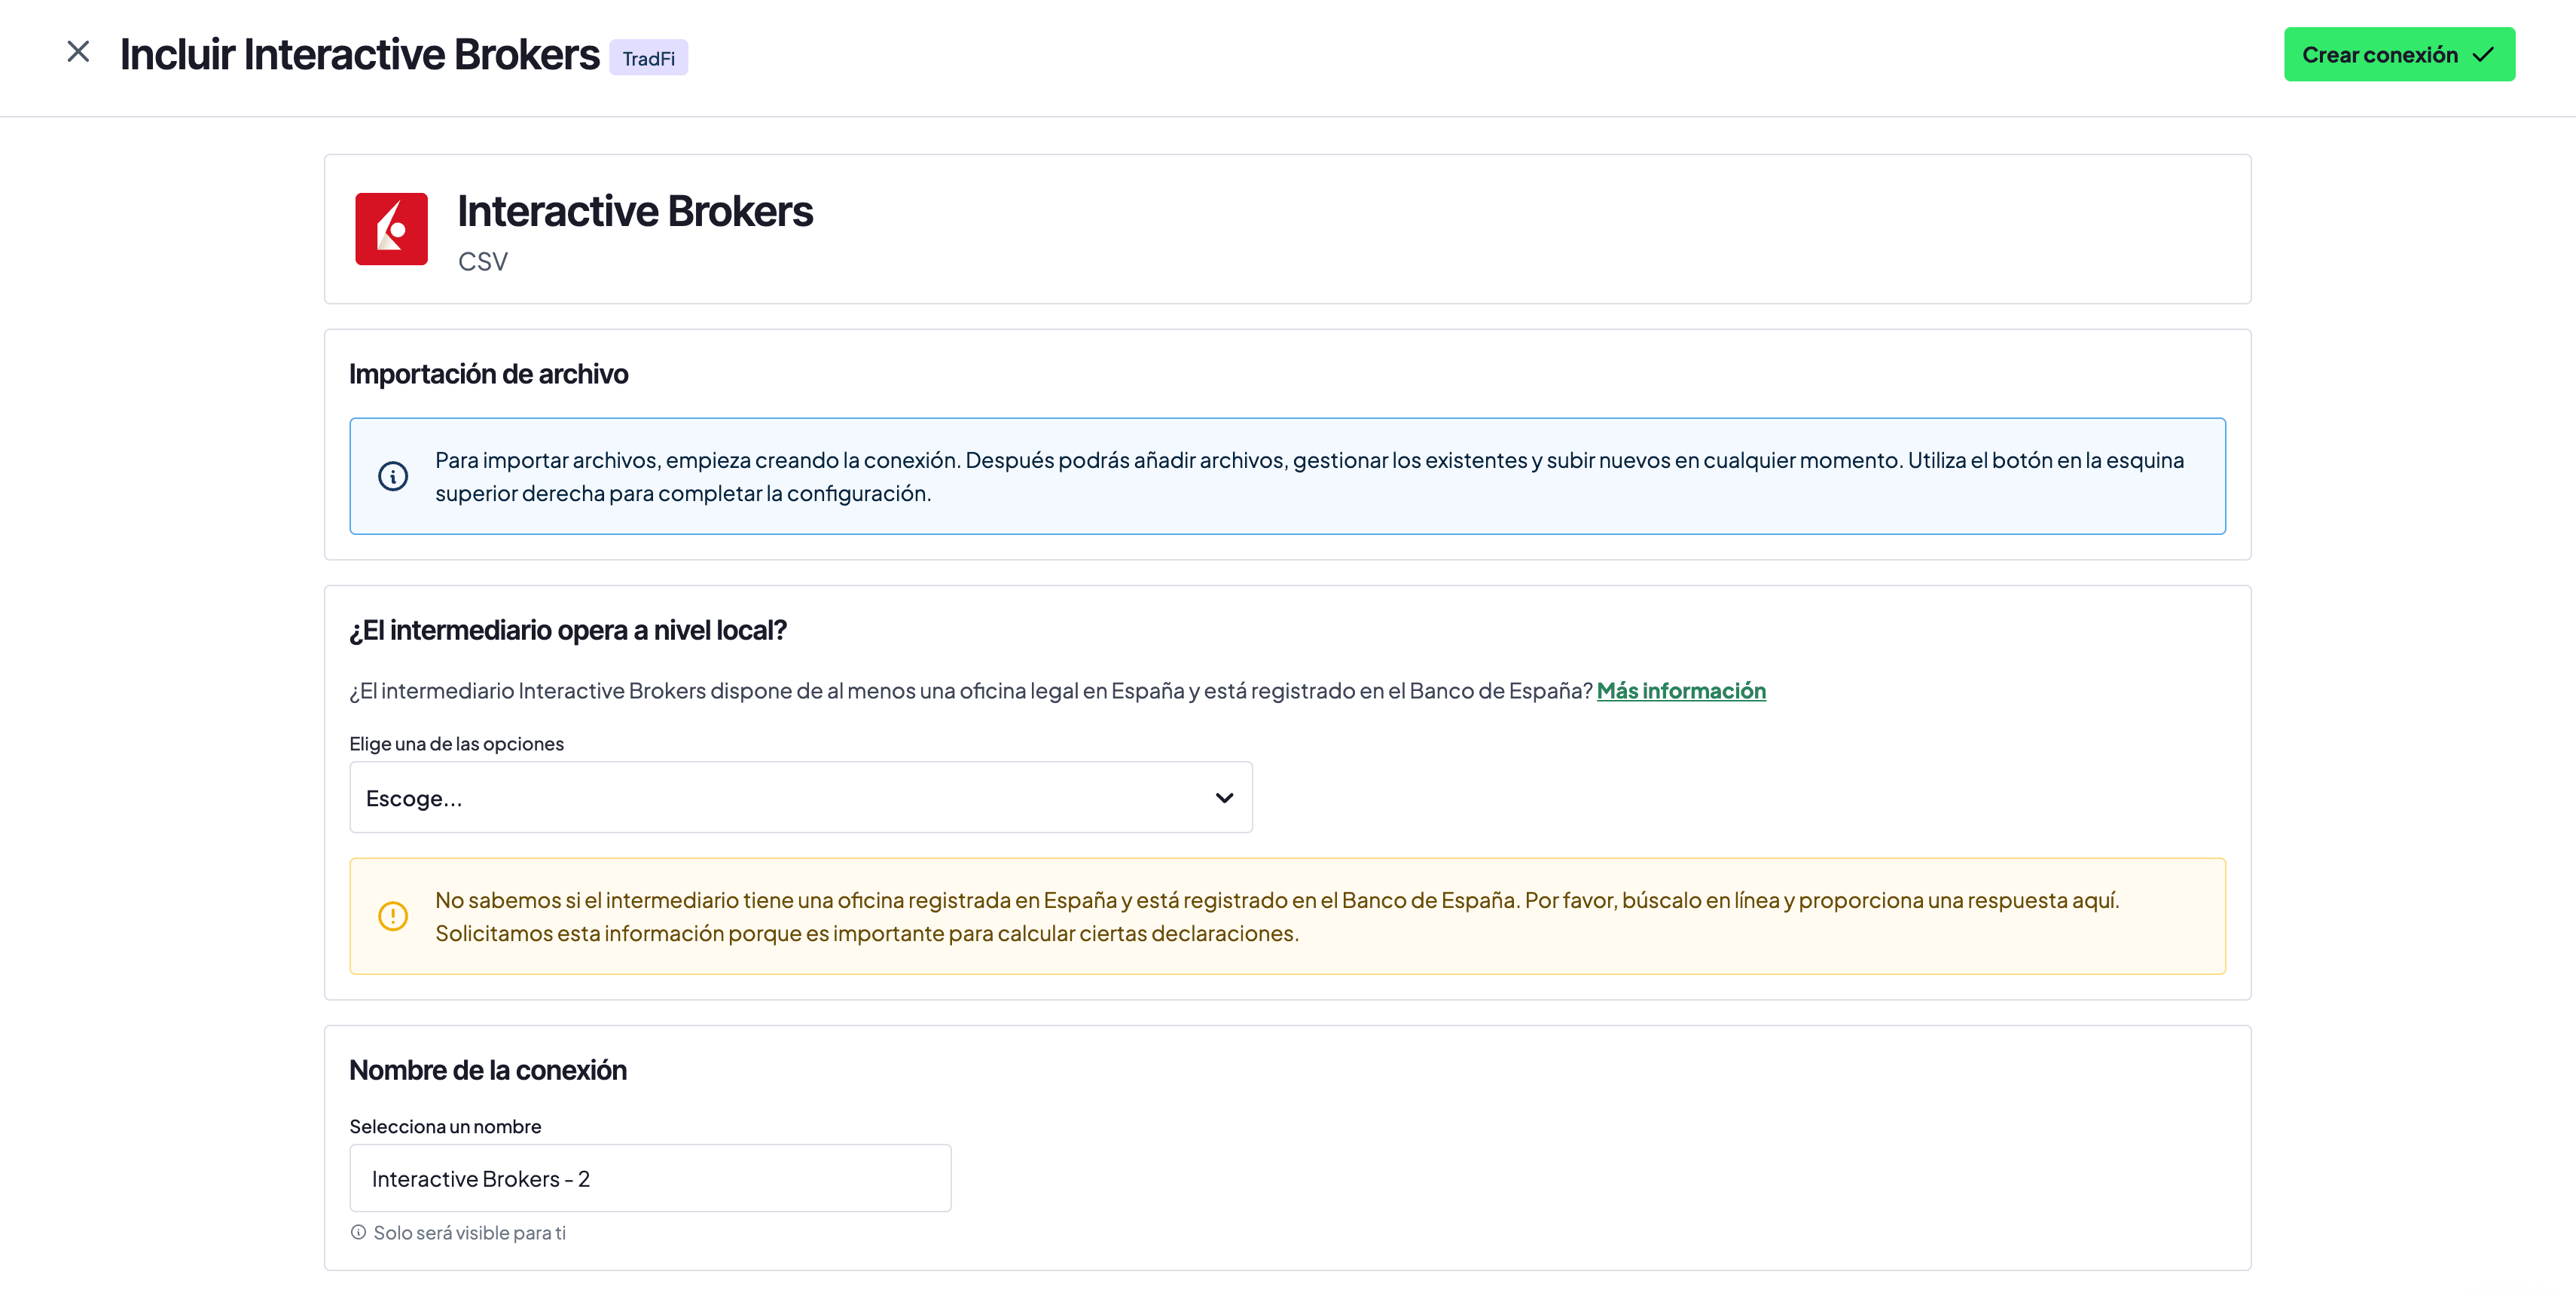Click the Nombre de la conexión heading
2576x1296 pixels.
(x=488, y=1071)
